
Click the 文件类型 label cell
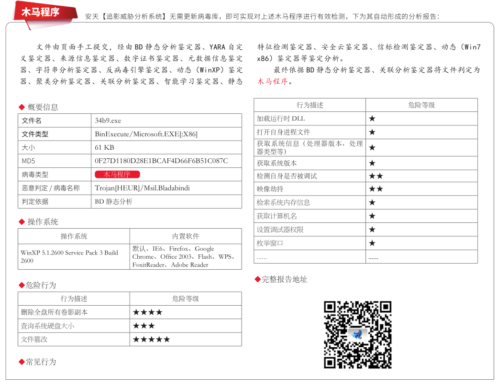click(55, 134)
